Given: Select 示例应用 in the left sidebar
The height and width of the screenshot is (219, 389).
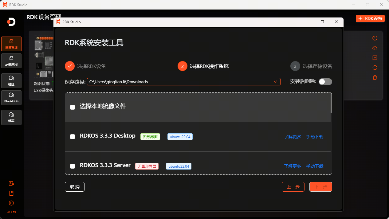Looking at the screenshot, I should coord(11,61).
